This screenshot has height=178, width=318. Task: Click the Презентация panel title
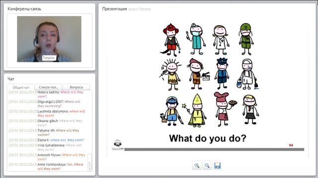114,9
